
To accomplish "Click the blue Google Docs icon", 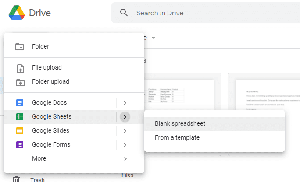I will pos(20,103).
